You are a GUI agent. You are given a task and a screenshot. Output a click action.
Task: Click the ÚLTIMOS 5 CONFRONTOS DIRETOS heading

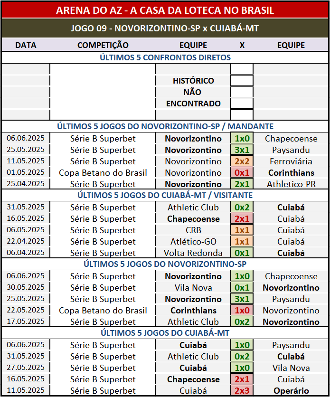165,57
